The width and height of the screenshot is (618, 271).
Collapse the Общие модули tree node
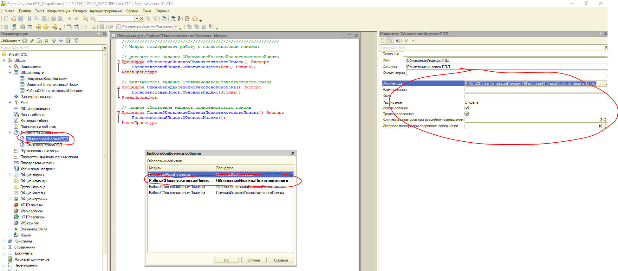click(10, 73)
